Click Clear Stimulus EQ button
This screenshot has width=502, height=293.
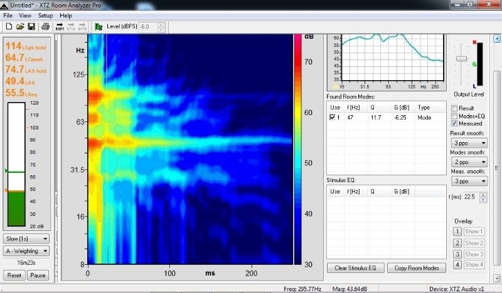(x=355, y=268)
